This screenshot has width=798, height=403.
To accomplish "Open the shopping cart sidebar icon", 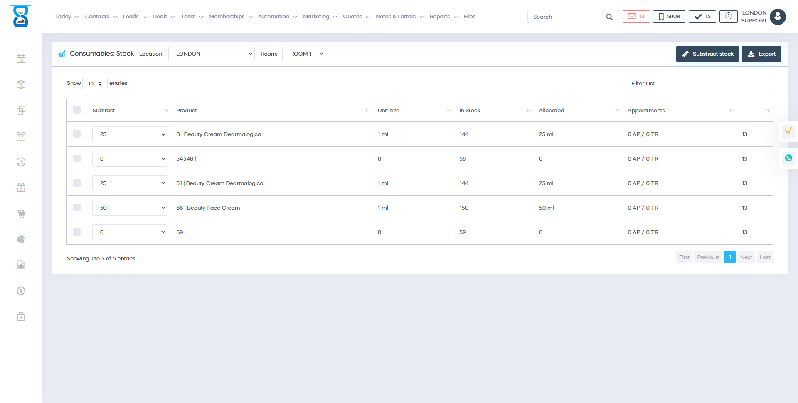I will pos(21,214).
